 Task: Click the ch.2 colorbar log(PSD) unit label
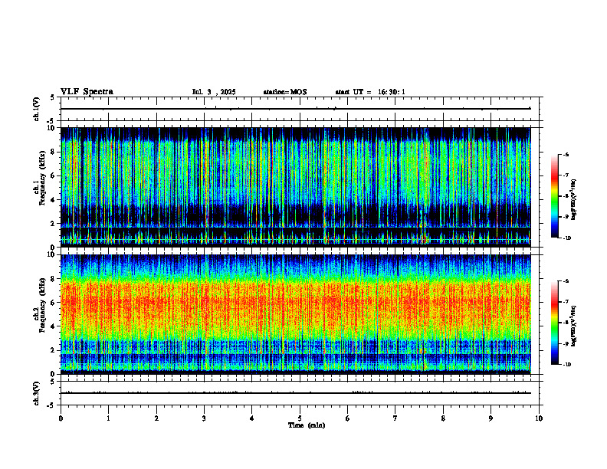(573, 326)
